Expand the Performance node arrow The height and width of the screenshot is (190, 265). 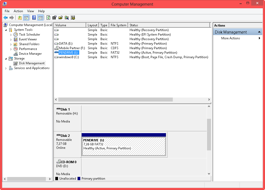click(11, 49)
